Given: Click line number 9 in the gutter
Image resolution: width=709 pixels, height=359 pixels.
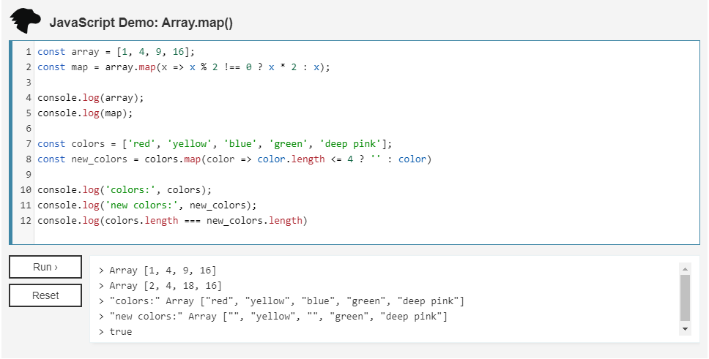Looking at the screenshot, I should click(x=29, y=175).
